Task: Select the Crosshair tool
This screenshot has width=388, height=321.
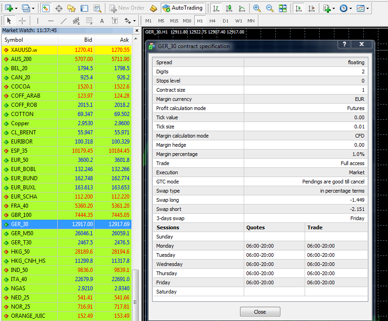Action: [22, 21]
